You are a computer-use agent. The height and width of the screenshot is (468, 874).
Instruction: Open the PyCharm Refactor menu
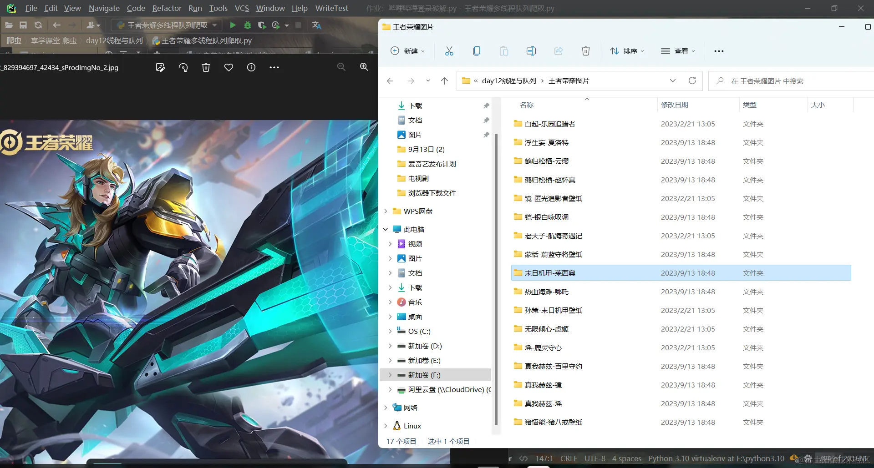(167, 8)
